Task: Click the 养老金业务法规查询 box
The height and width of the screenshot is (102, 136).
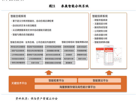Action: tap(18, 47)
